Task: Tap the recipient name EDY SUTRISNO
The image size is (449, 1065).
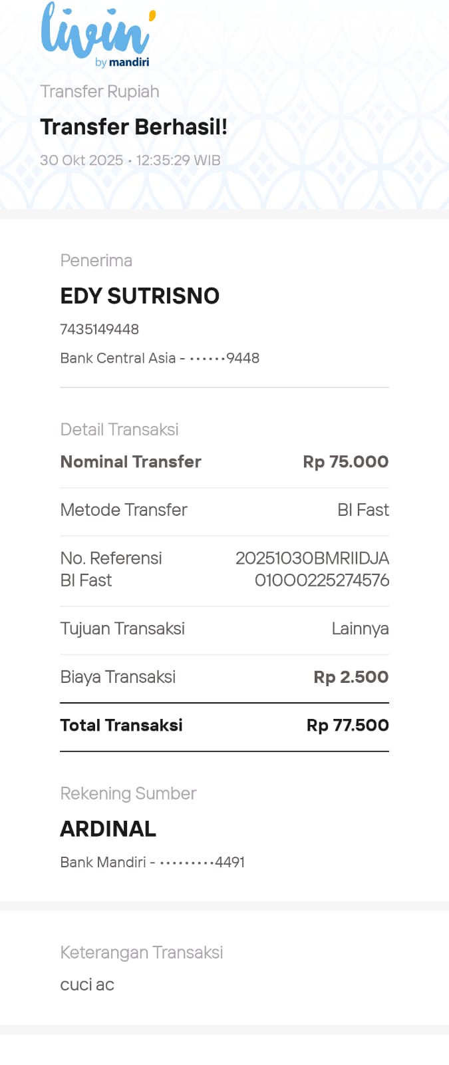Action: (x=140, y=296)
